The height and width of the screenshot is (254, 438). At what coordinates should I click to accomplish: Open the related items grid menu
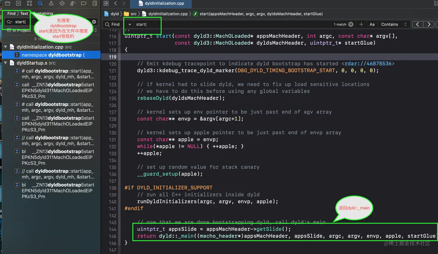[x=106, y=3]
